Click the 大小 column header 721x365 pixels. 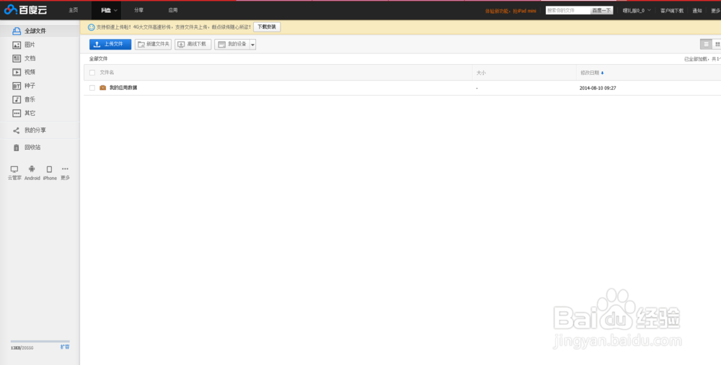481,73
